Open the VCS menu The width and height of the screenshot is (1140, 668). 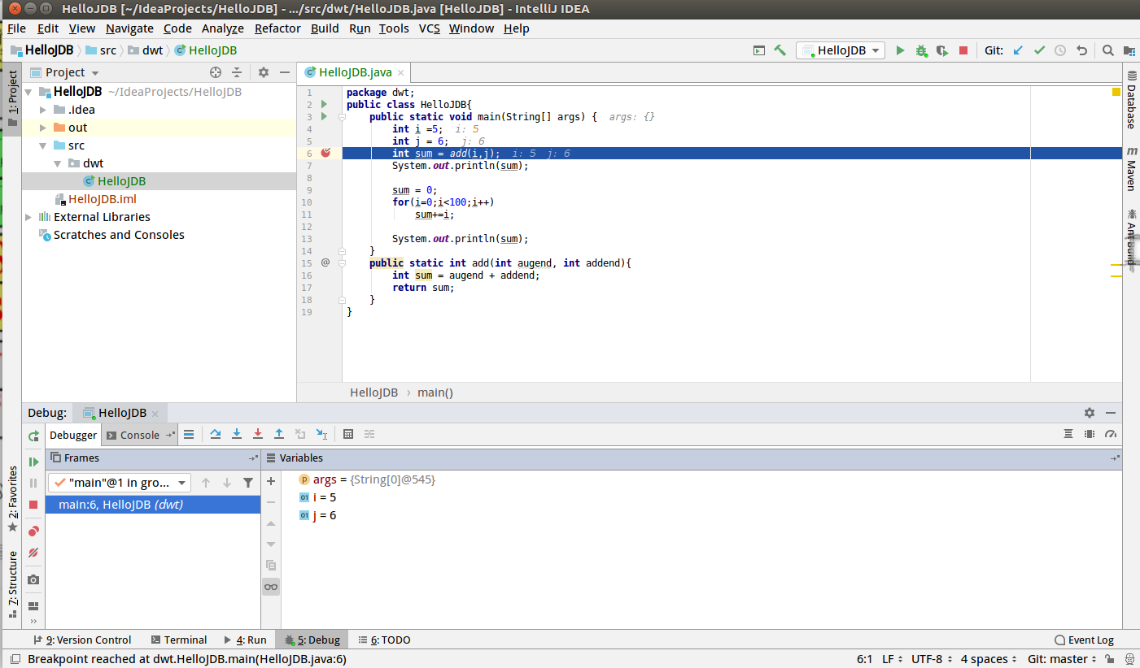[430, 28]
